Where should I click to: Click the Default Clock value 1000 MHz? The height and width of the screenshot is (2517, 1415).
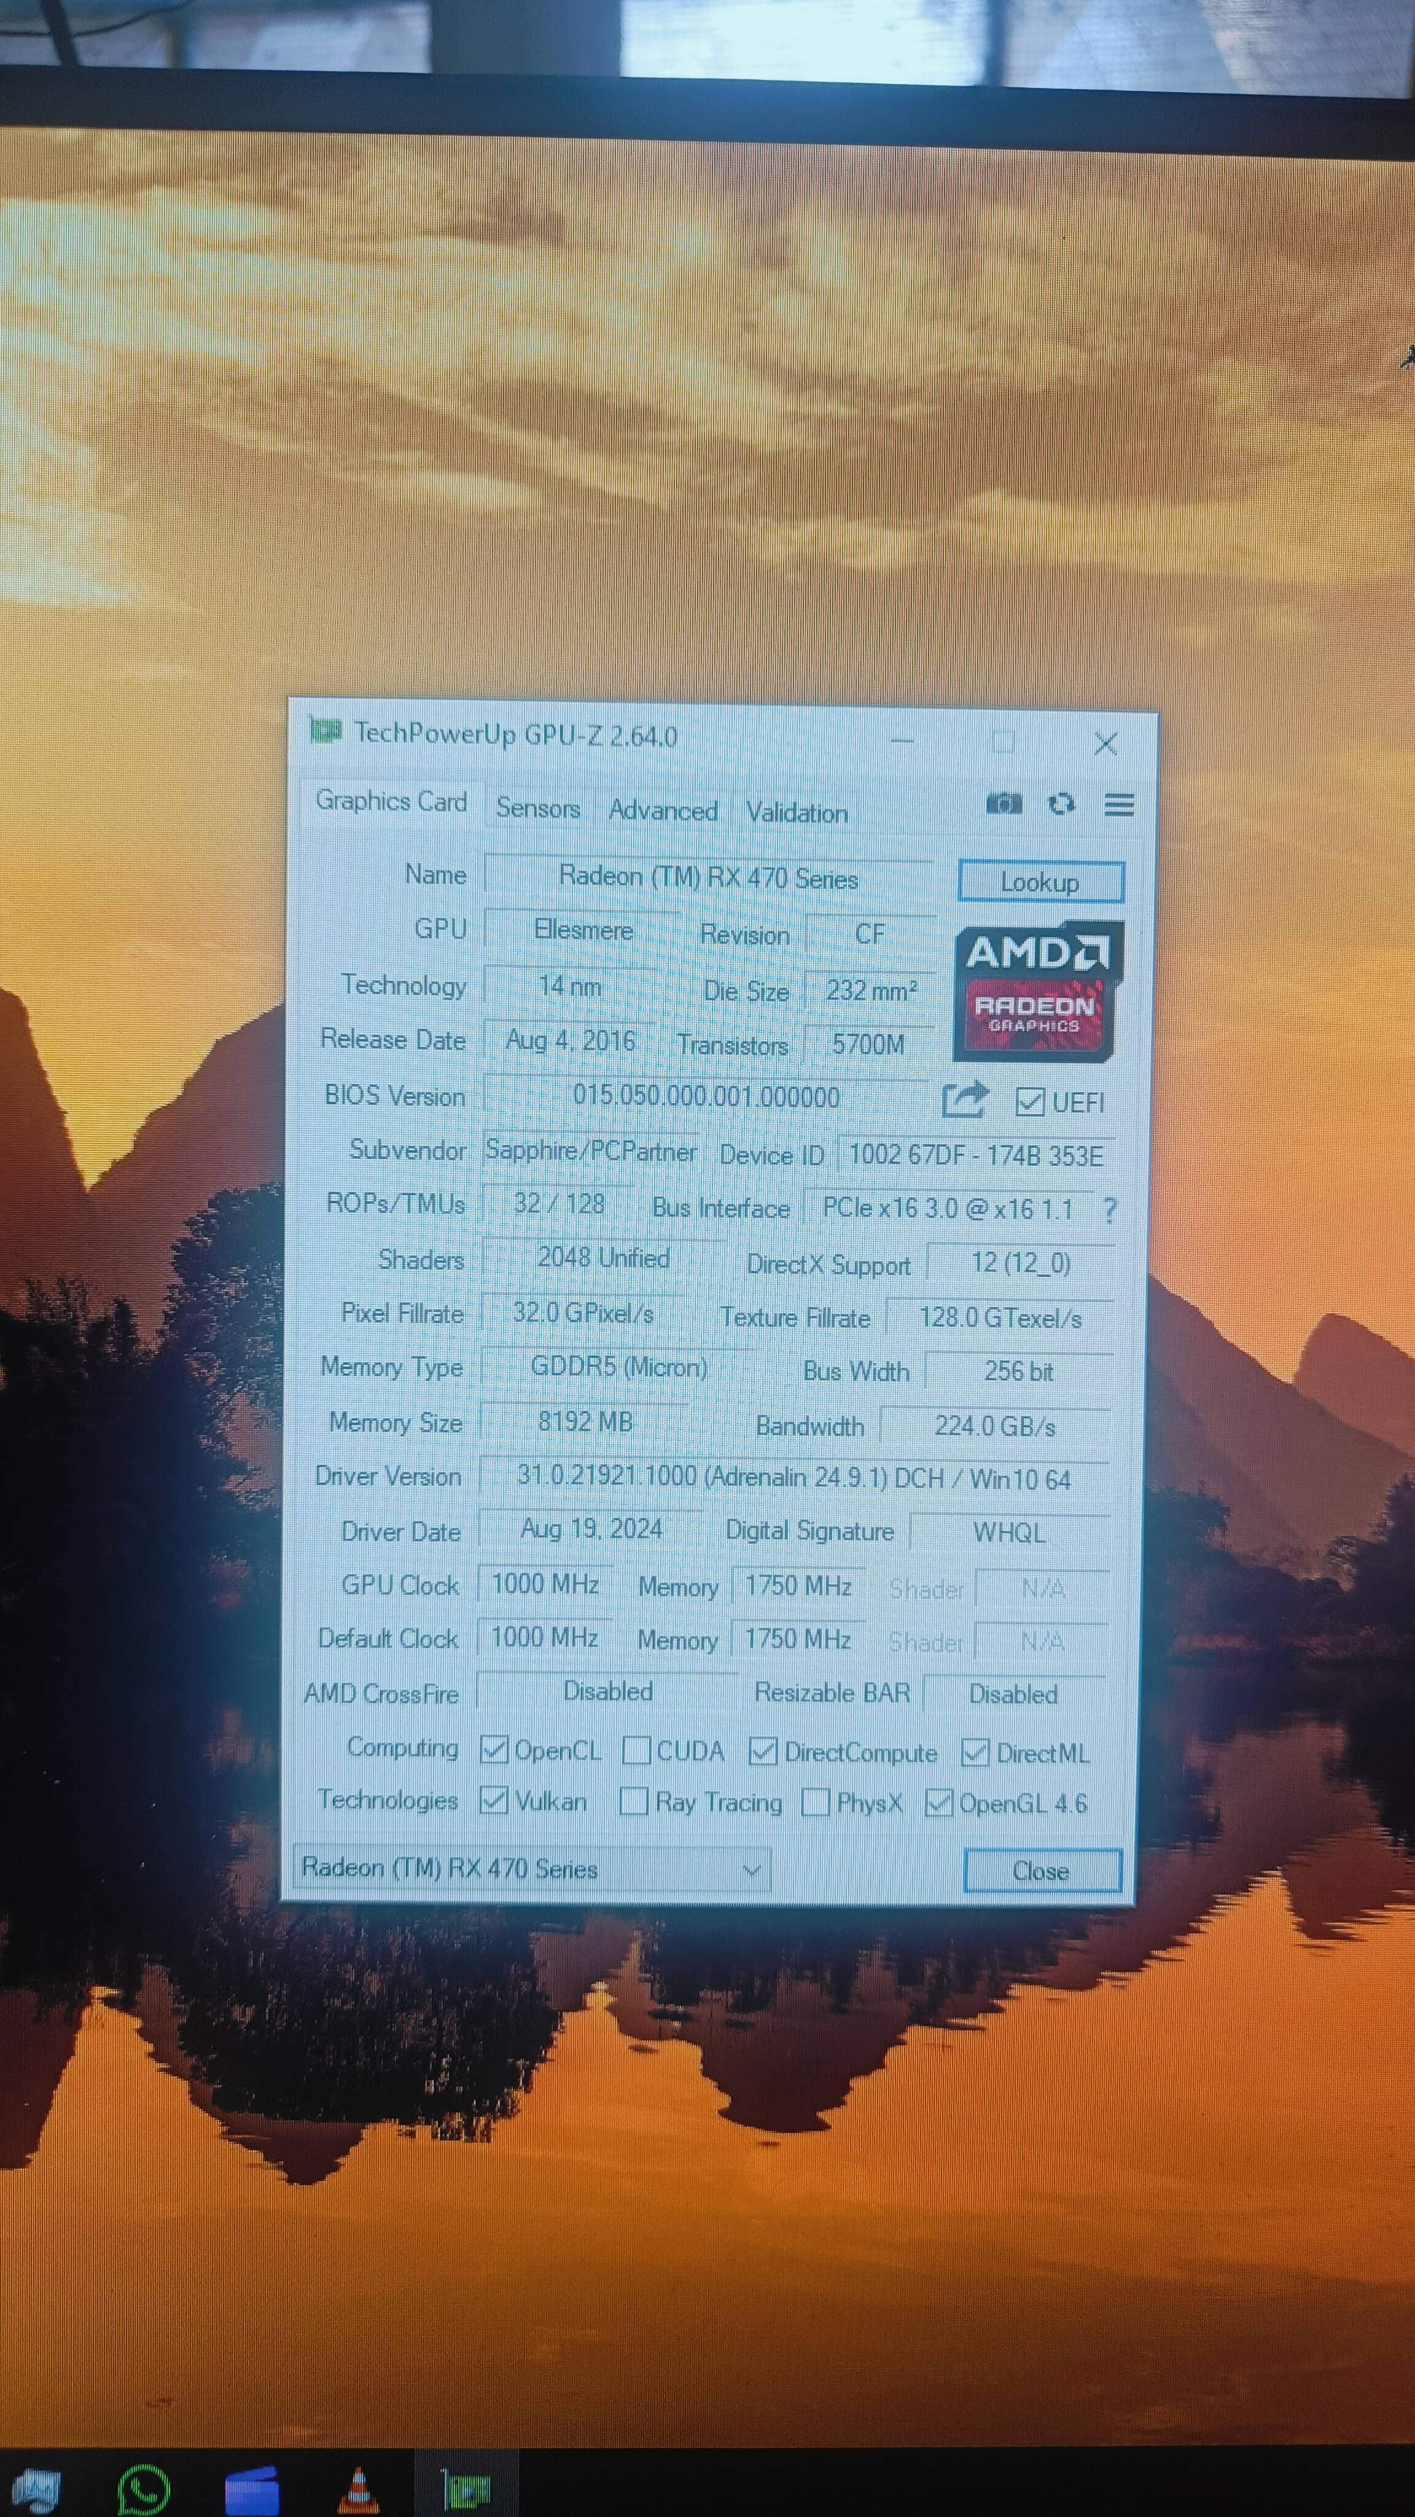544,1638
